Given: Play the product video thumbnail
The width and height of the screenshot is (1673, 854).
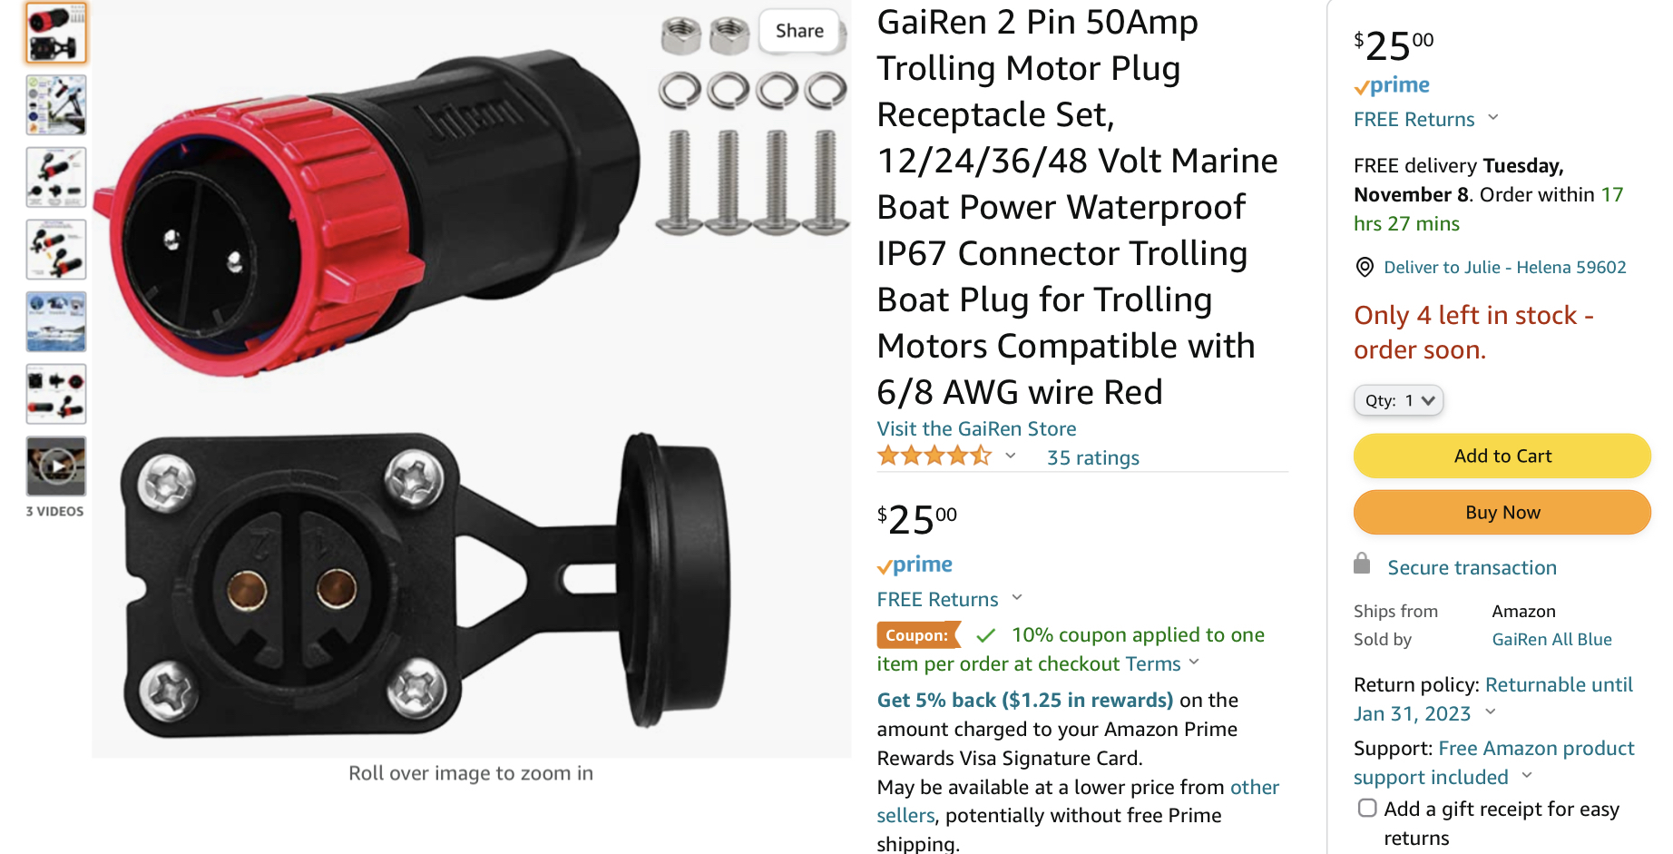Looking at the screenshot, I should click(x=56, y=466).
